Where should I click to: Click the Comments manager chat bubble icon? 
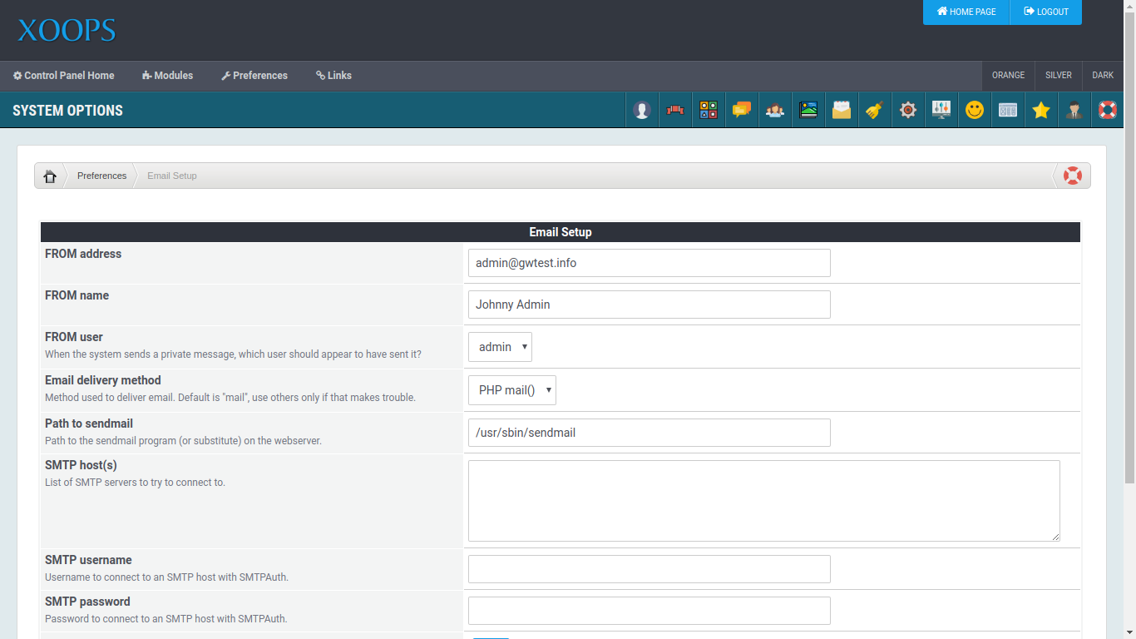(741, 109)
